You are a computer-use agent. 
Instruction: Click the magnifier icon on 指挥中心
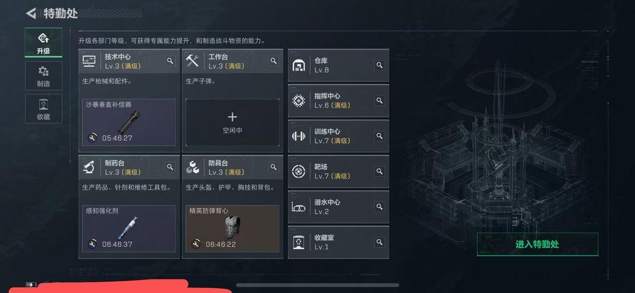[379, 100]
